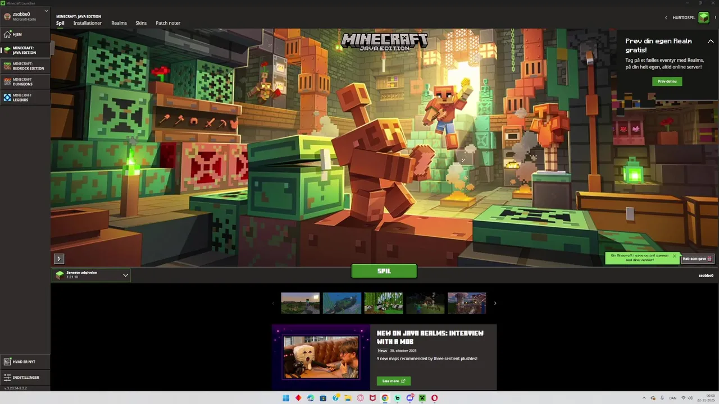Open Indstillinger settings

25,378
